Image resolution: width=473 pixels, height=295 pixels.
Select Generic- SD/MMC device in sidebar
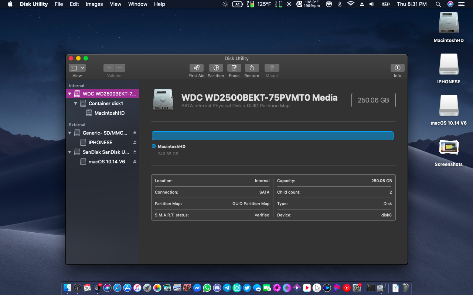[102, 133]
